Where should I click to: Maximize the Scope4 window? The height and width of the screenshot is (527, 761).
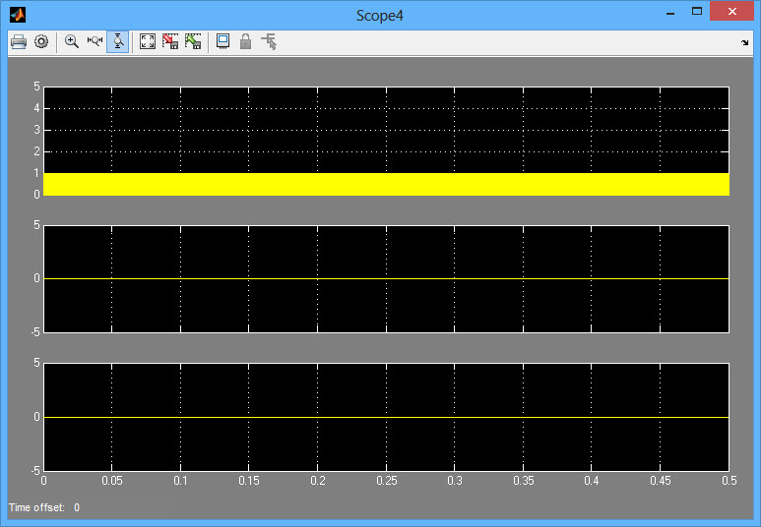[x=697, y=11]
